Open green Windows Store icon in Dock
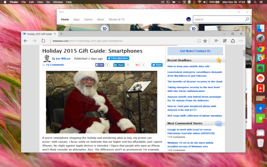Screen dimensions: 267x167 [260, 119]
